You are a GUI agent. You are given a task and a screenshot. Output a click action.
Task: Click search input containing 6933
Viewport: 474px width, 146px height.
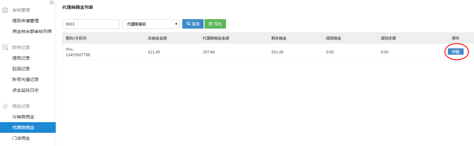pyautogui.click(x=91, y=24)
